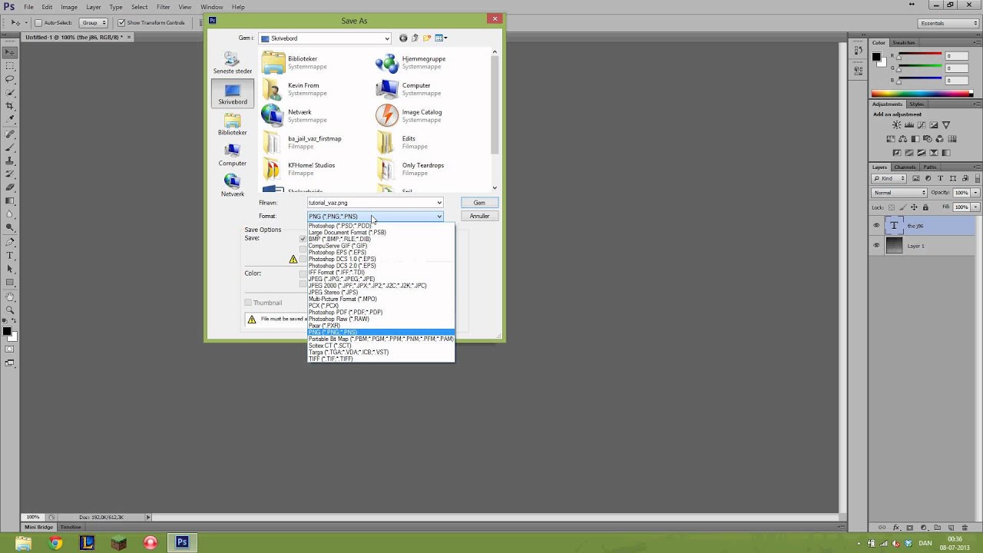Viewport: 983px width, 553px height.
Task: Open the Mini Bridge panel tab
Action: pyautogui.click(x=39, y=527)
